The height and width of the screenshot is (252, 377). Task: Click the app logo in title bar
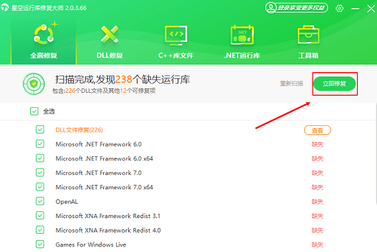click(4, 8)
